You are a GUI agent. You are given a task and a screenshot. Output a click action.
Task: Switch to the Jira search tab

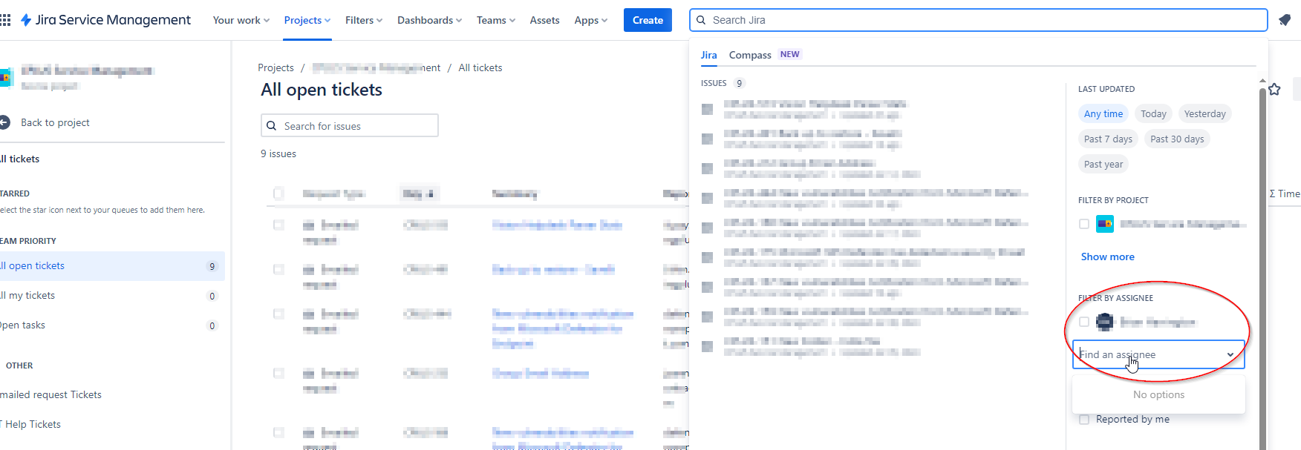click(x=709, y=55)
